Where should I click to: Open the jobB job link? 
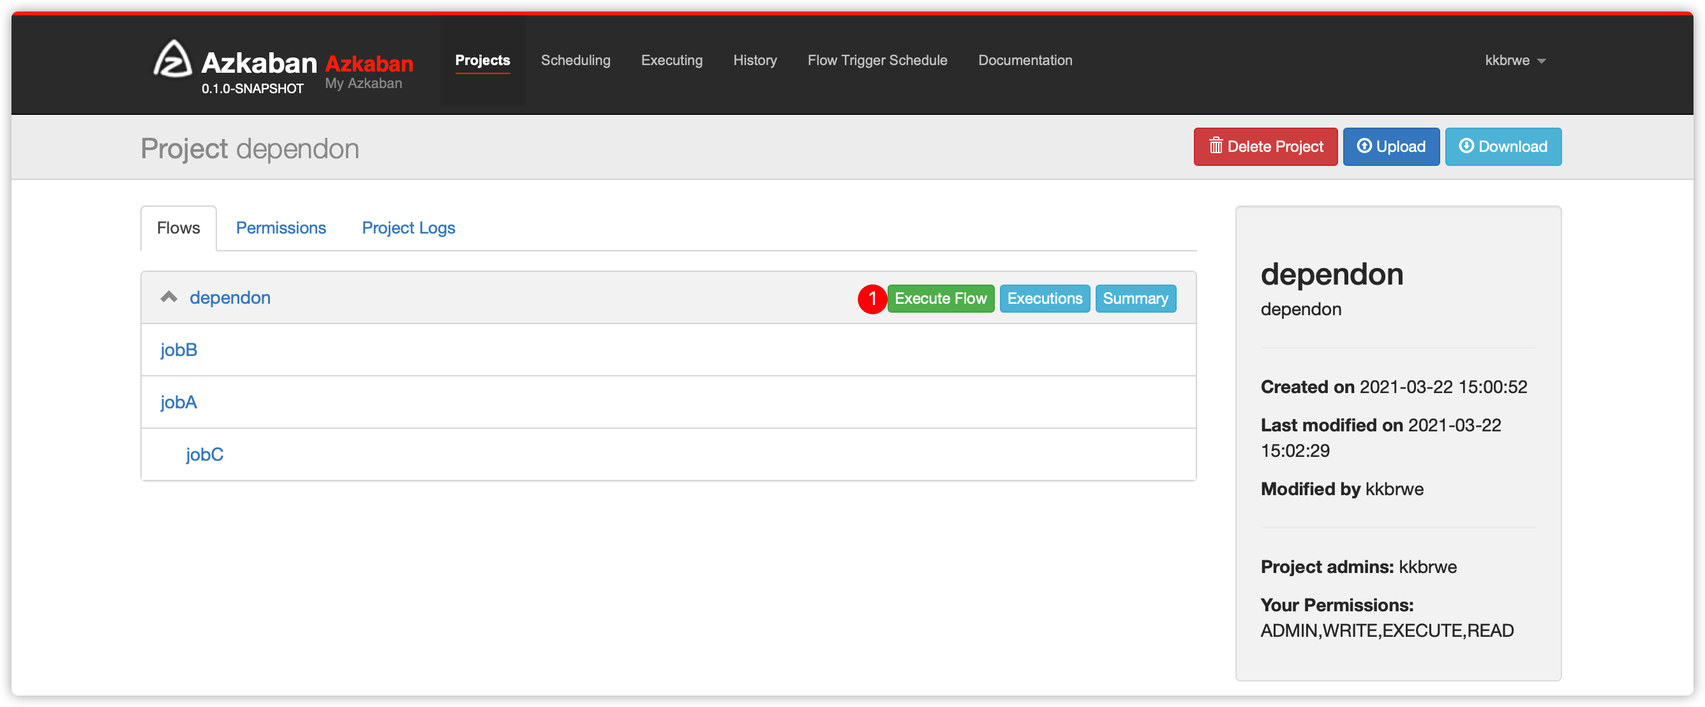179,350
